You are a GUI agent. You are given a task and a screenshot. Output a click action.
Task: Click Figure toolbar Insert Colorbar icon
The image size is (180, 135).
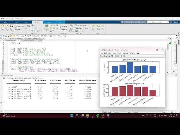click(x=116, y=56)
